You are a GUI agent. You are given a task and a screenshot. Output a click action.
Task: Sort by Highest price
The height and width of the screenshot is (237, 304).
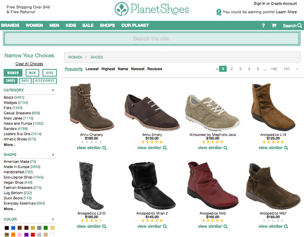tap(108, 69)
